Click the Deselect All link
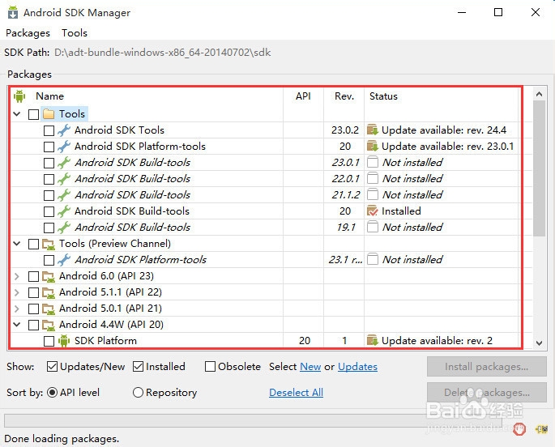Screen dimensions: 555x447 296,393
